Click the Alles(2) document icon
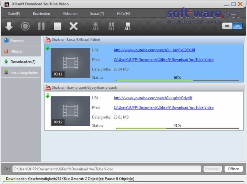The height and width of the screenshot is (184, 247). (x=6, y=51)
